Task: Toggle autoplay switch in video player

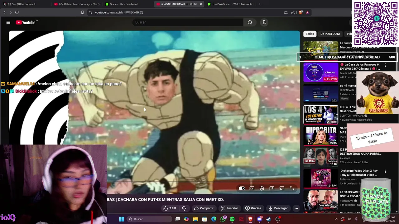Action: click(242, 188)
